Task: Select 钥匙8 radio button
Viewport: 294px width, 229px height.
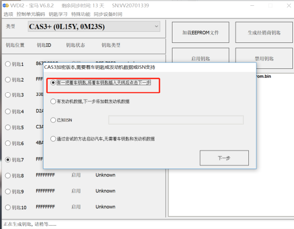Action: pos(7,175)
